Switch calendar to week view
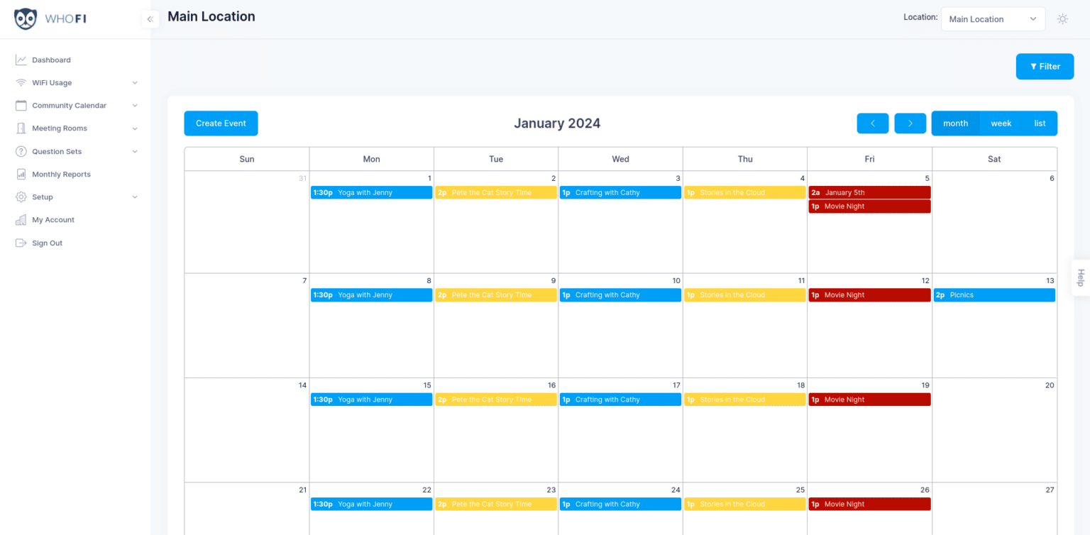The width and height of the screenshot is (1090, 535). point(1001,123)
